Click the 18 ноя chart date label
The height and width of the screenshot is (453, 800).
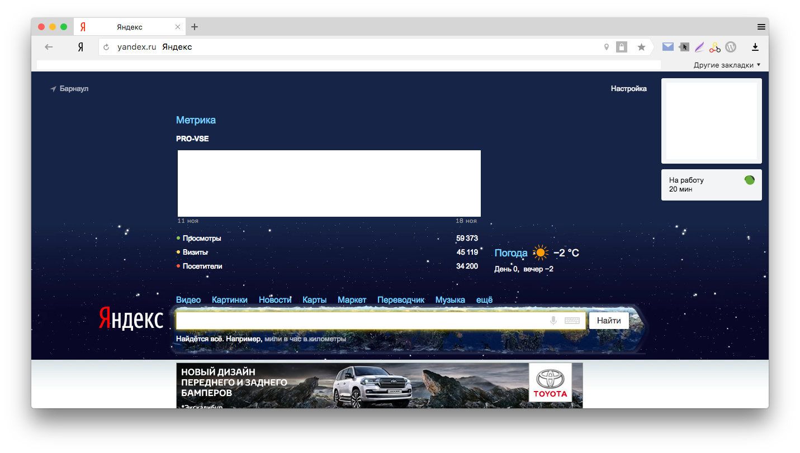[x=466, y=221]
